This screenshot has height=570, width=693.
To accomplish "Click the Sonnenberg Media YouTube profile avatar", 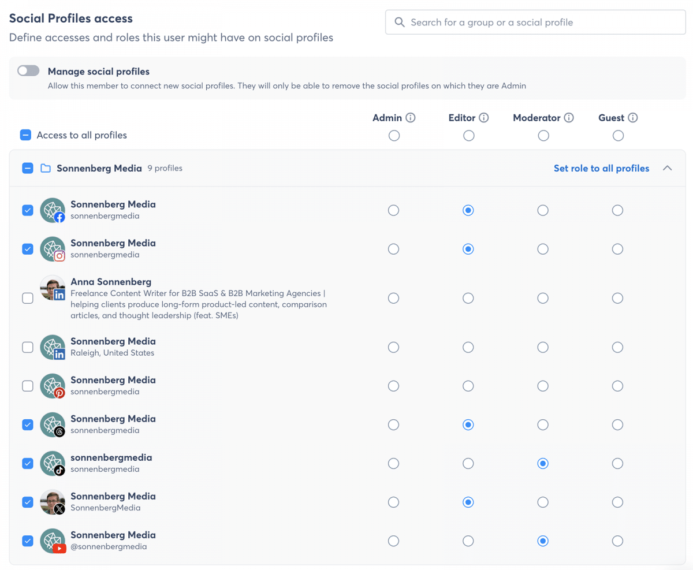I will [x=53, y=541].
